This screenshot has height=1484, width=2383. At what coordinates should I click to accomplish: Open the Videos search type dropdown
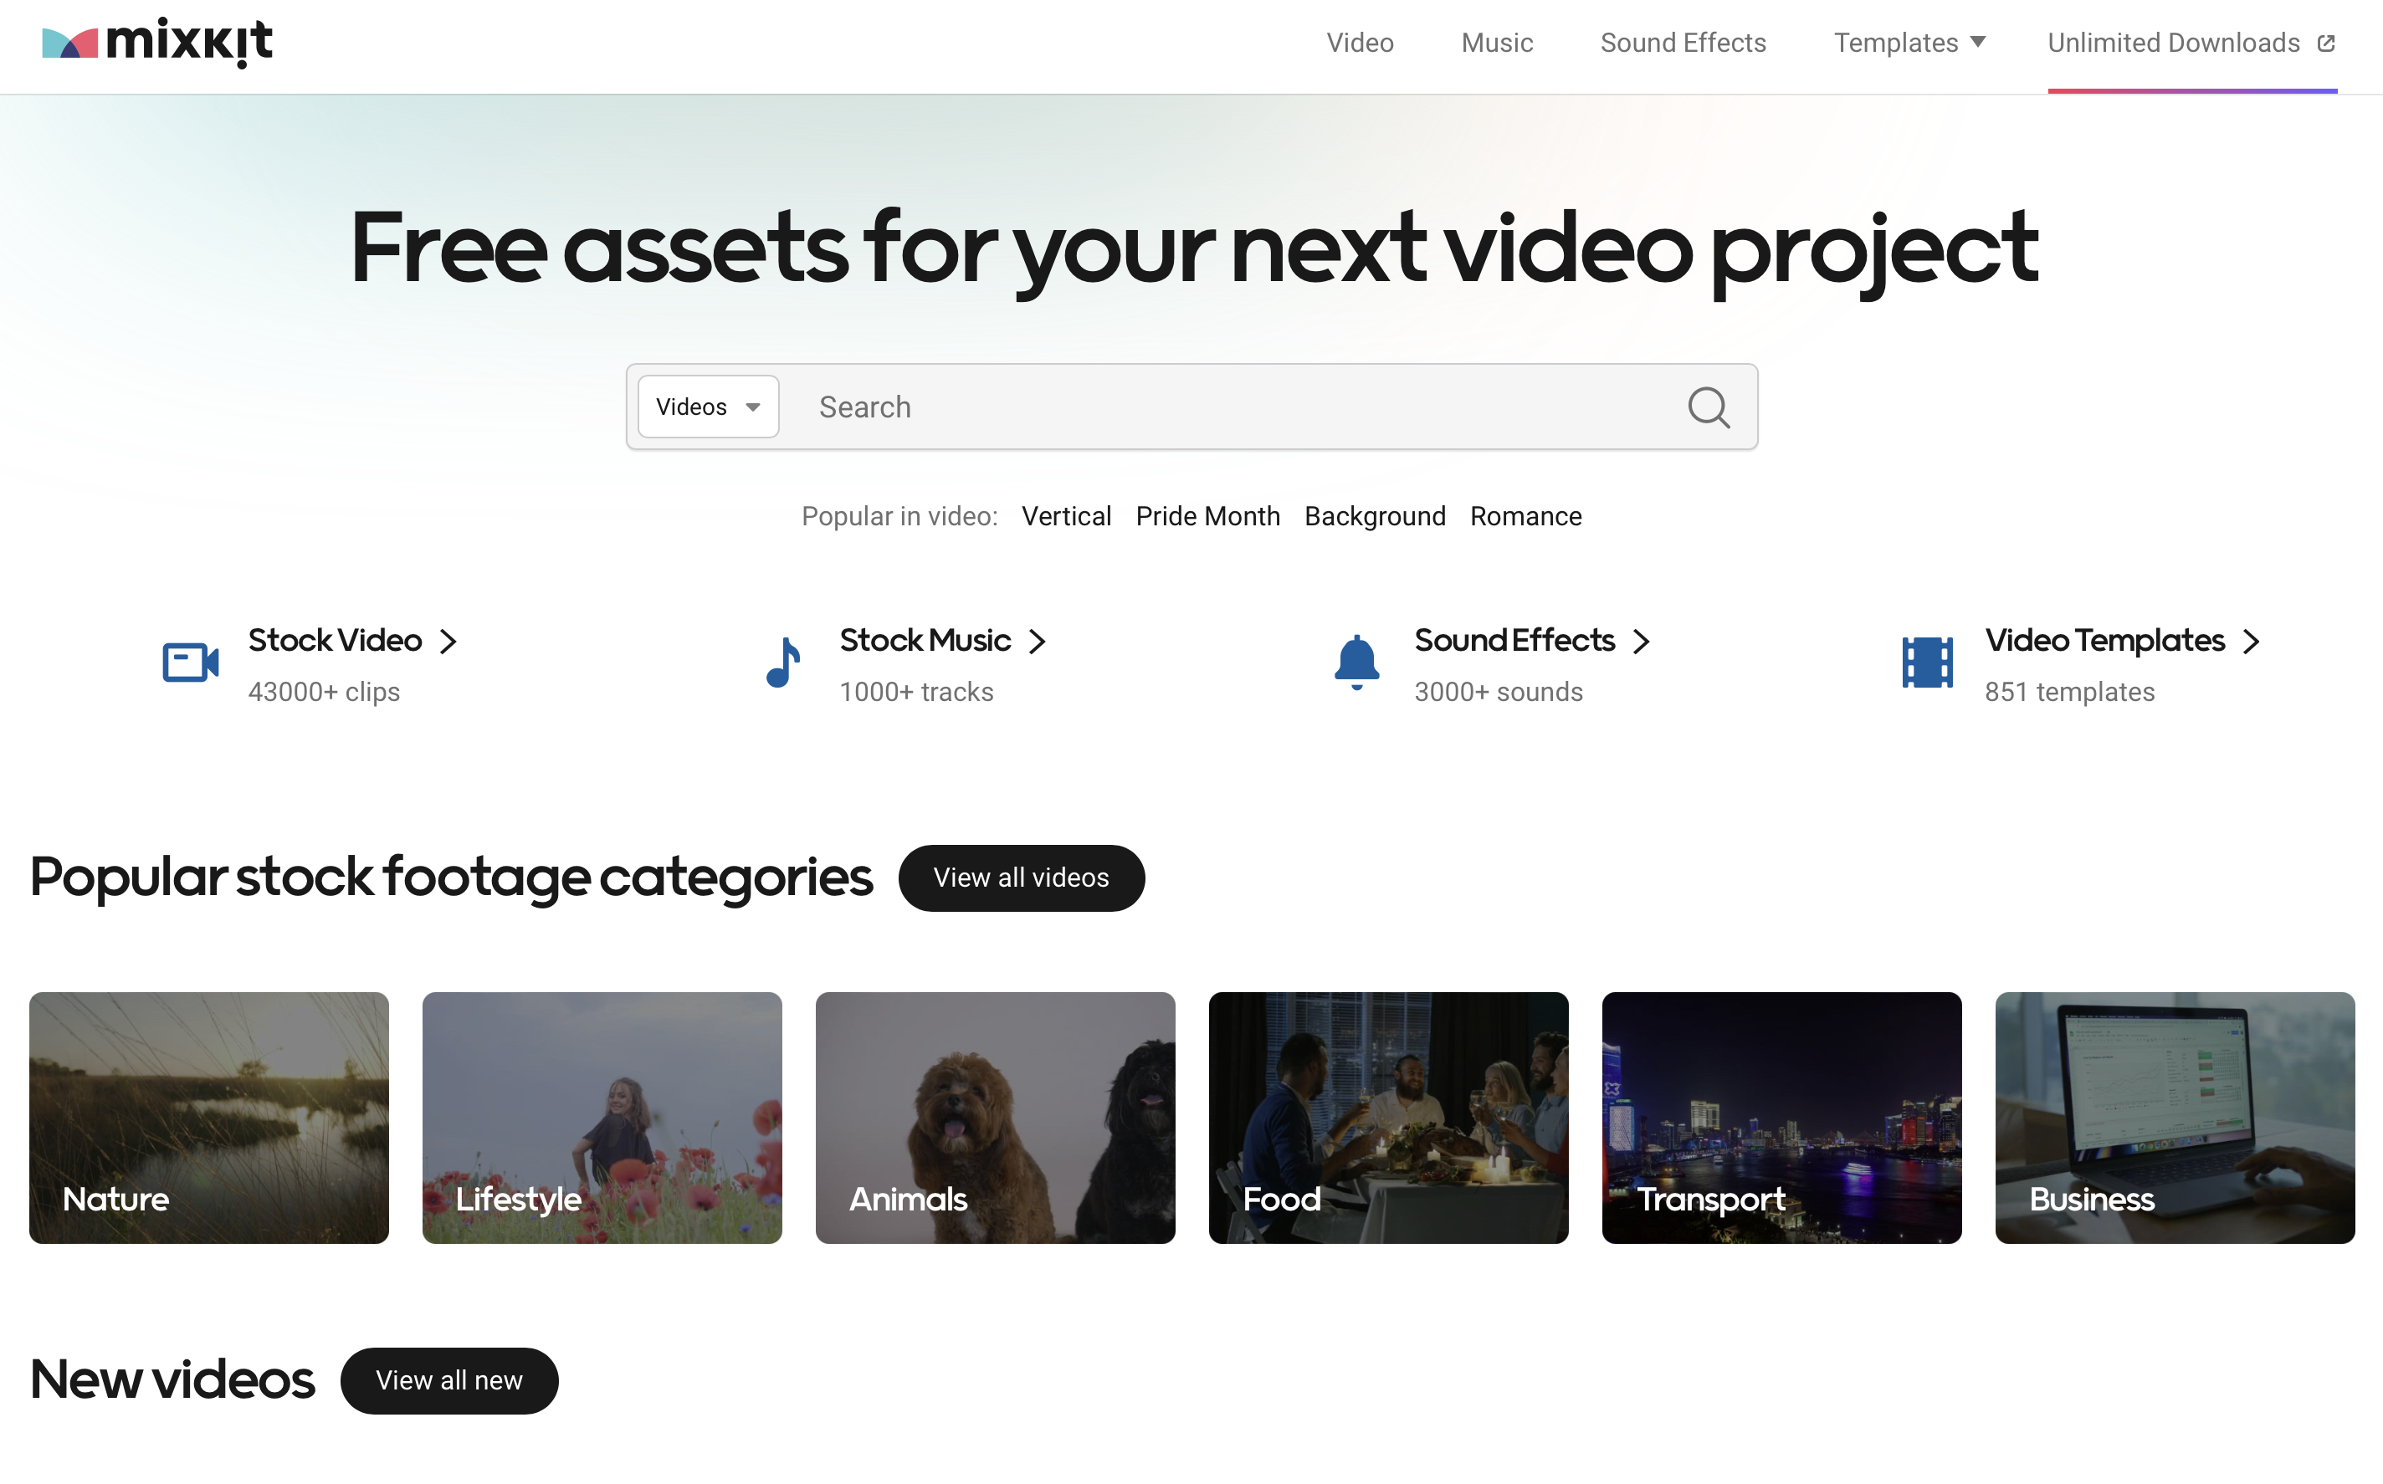coord(708,407)
